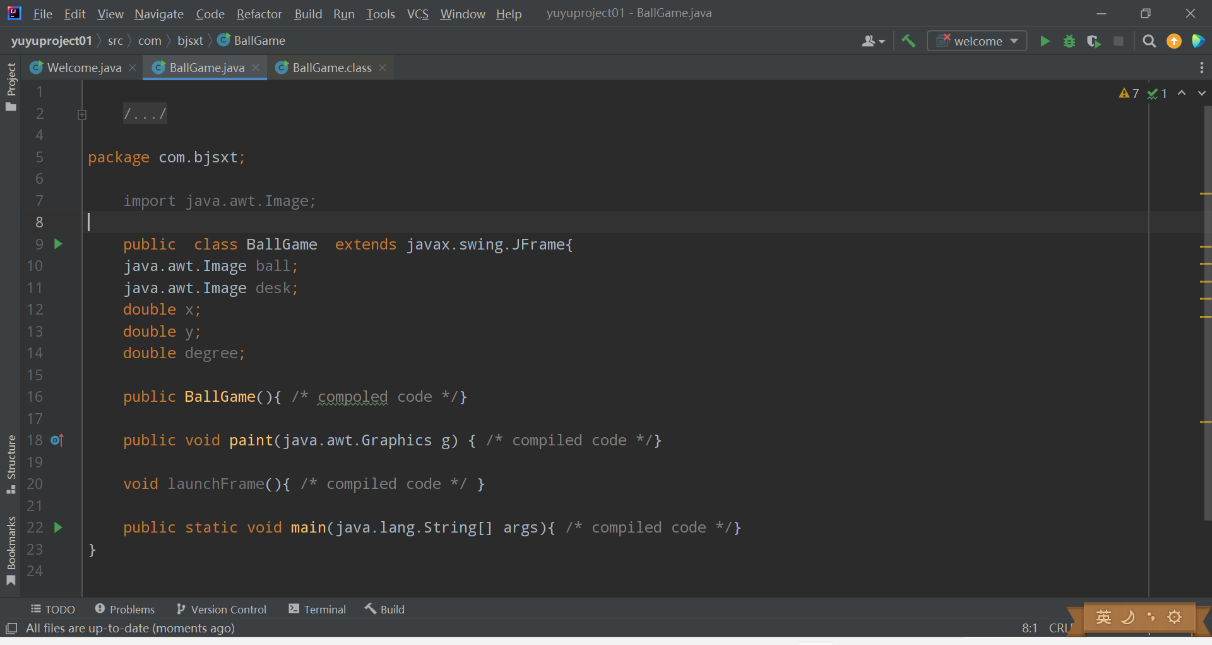
Task: Run with Coverage shield icon
Action: tap(1093, 41)
